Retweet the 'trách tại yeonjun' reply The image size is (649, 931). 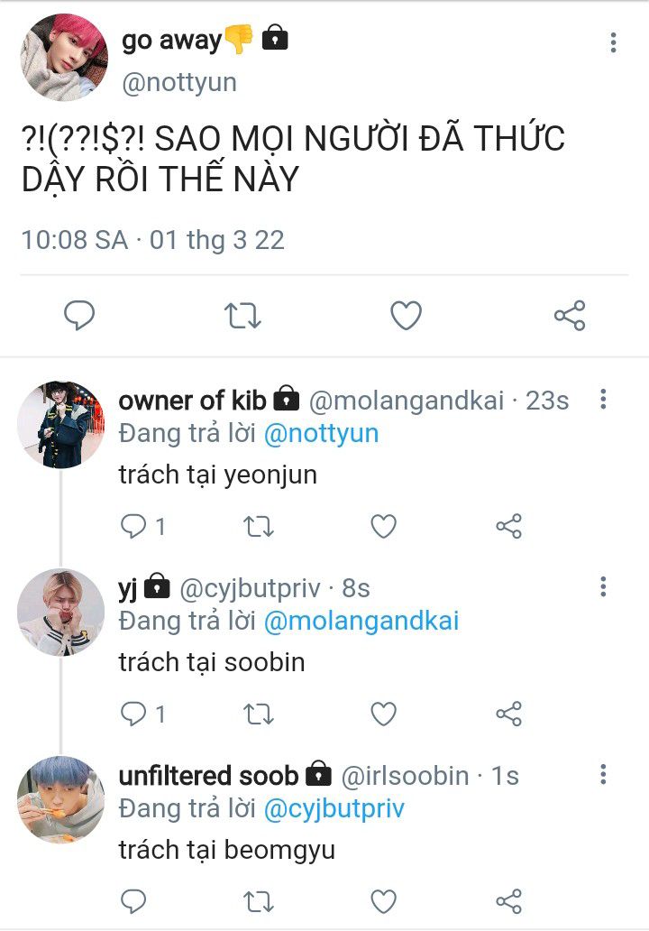tap(259, 526)
